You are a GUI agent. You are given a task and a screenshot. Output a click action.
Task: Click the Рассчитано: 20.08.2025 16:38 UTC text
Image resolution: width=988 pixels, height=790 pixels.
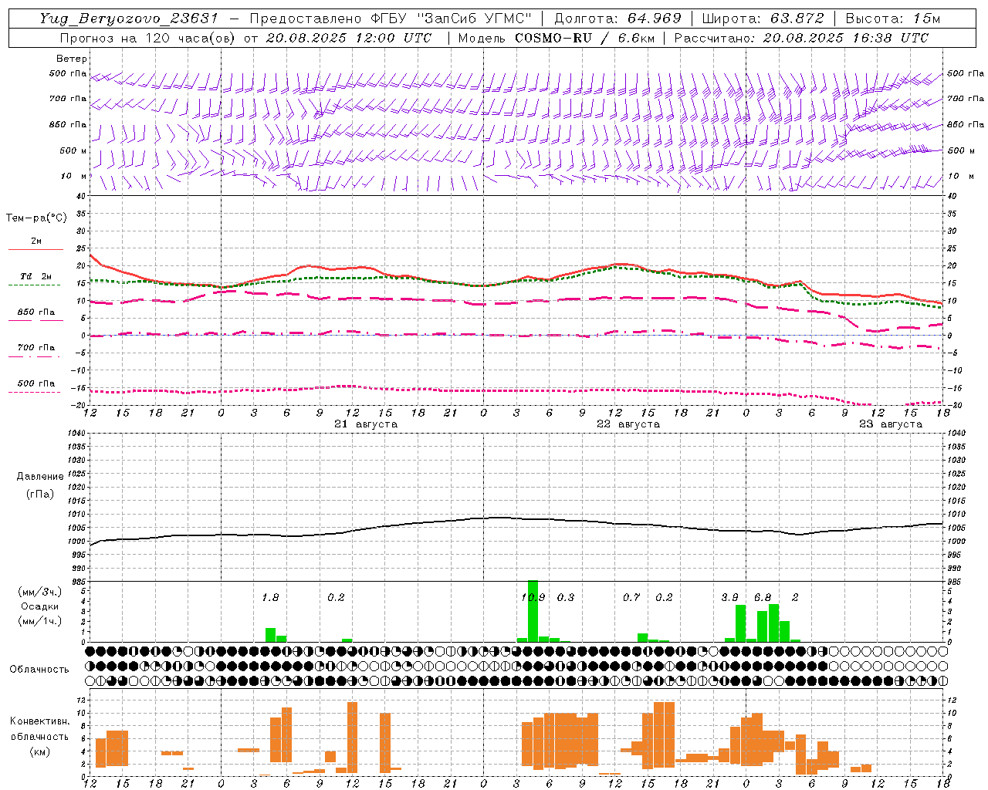pyautogui.click(x=801, y=38)
